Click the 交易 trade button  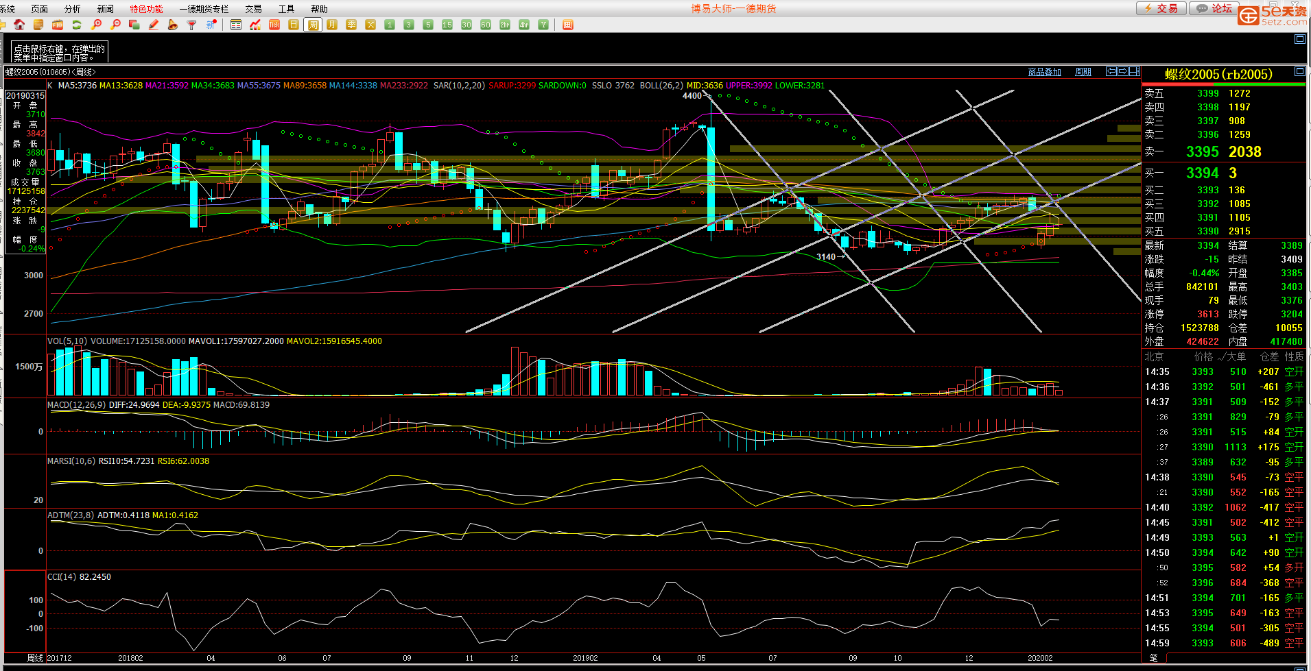pos(1161,8)
